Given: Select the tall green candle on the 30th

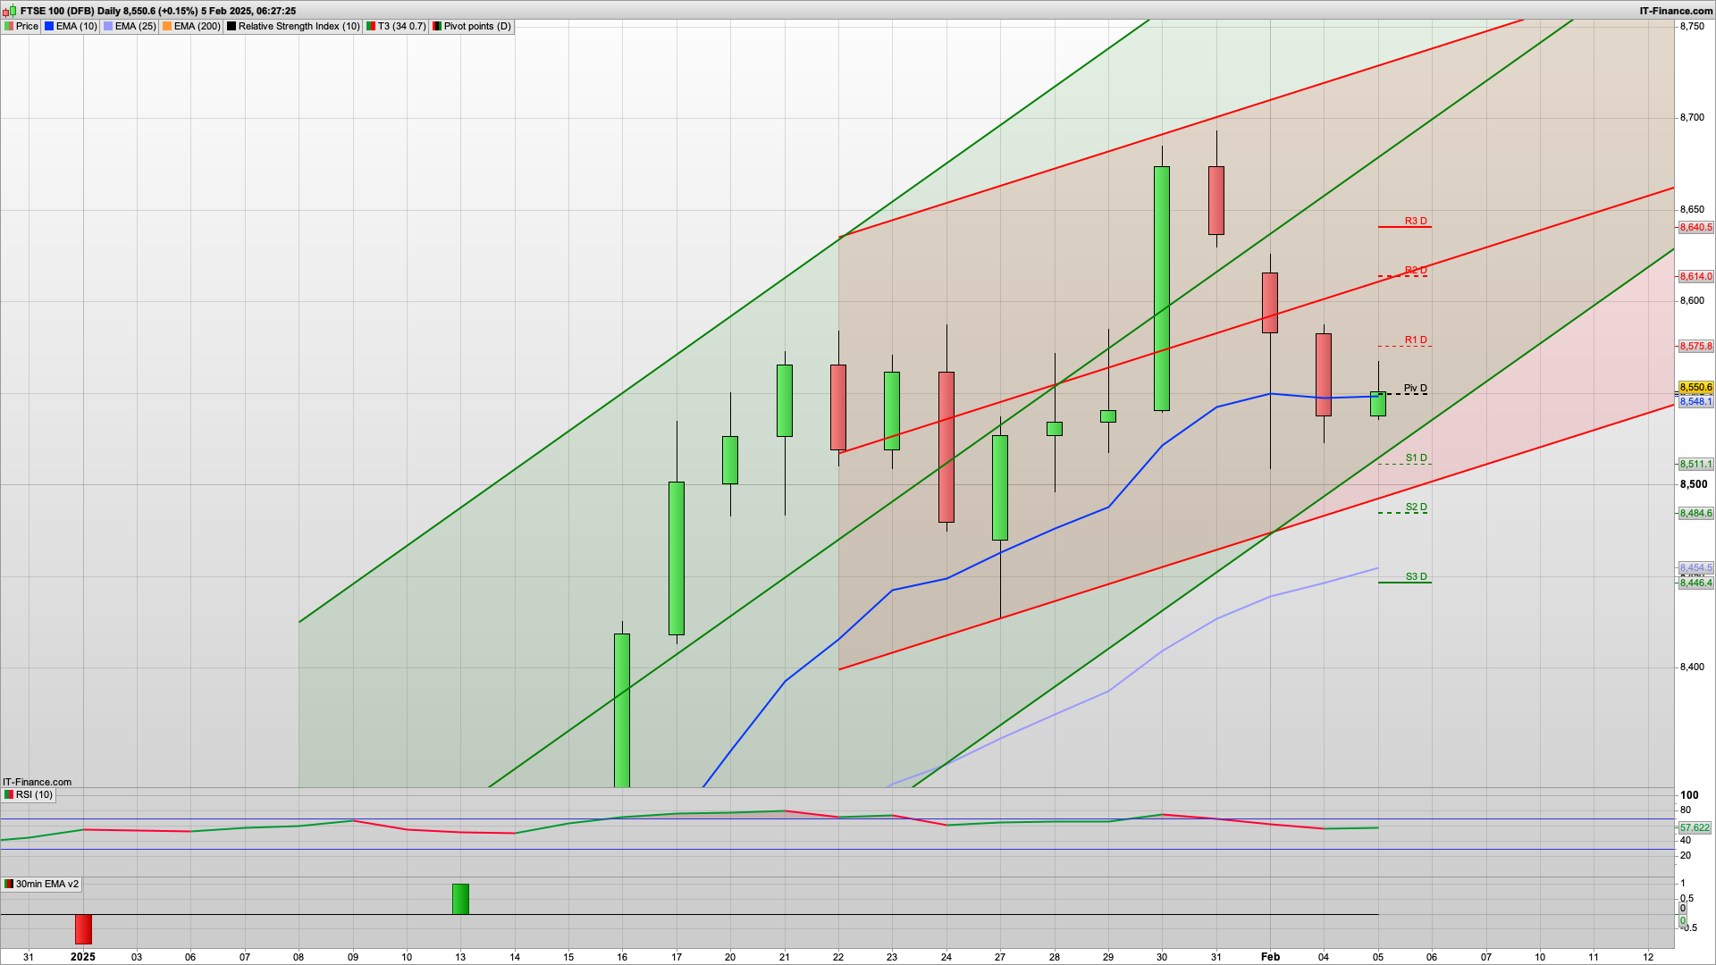Looking at the screenshot, I should 1162,289.
